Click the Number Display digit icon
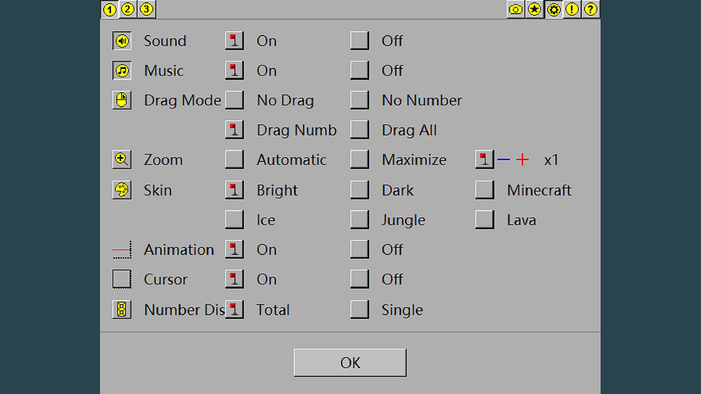The height and width of the screenshot is (394, 701). pos(122,310)
